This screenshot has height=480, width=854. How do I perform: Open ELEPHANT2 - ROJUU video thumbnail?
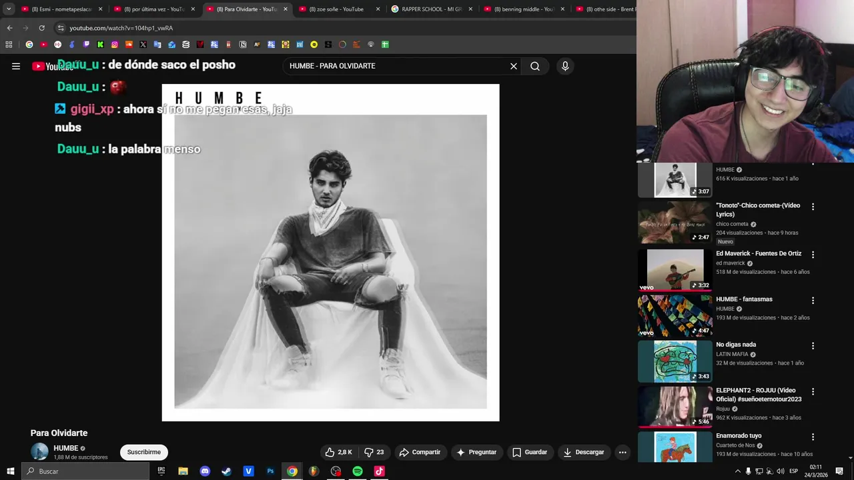[675, 407]
